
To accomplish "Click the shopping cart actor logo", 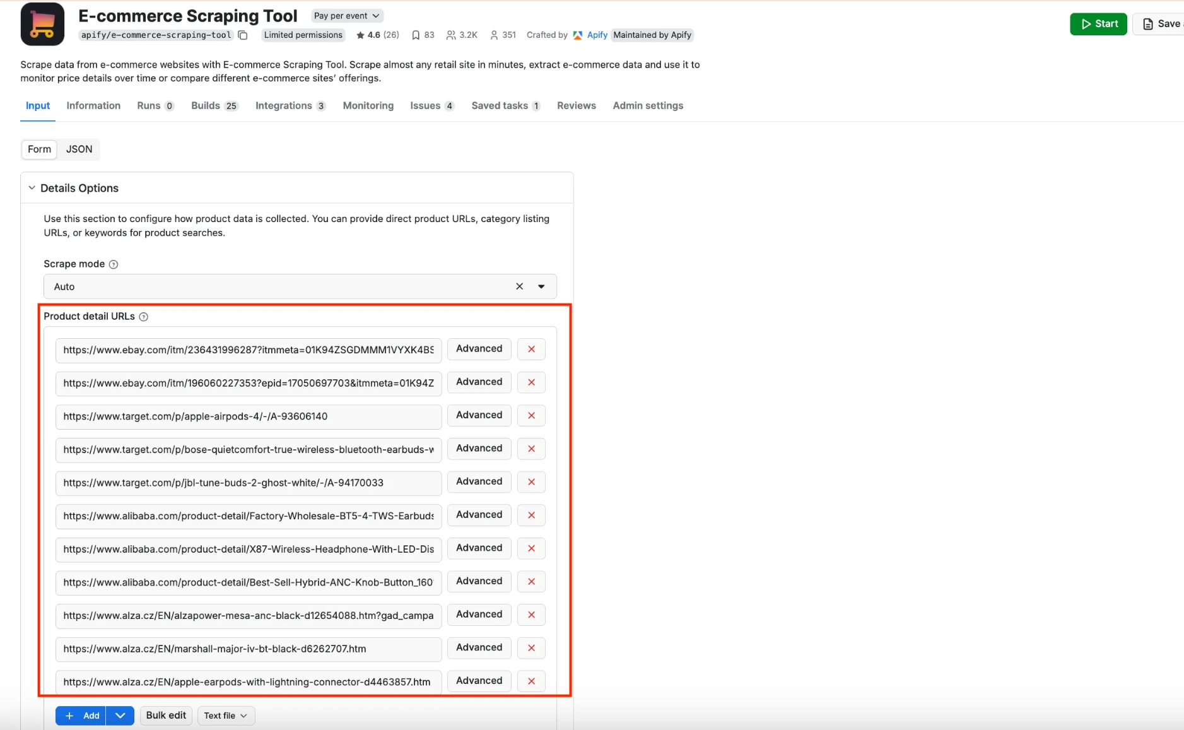I will pyautogui.click(x=42, y=23).
